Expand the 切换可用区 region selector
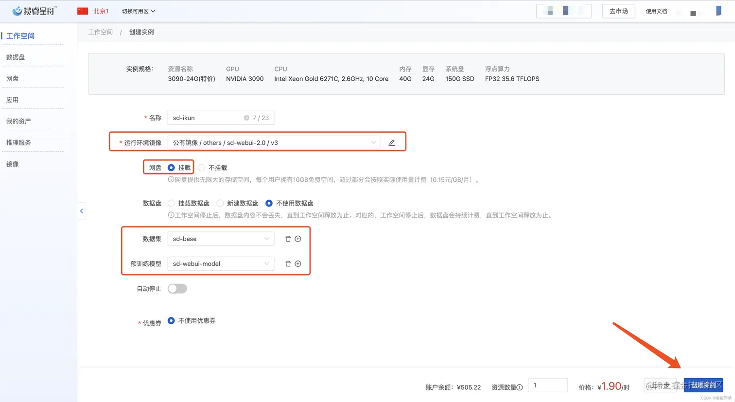735x402 pixels. [x=139, y=11]
